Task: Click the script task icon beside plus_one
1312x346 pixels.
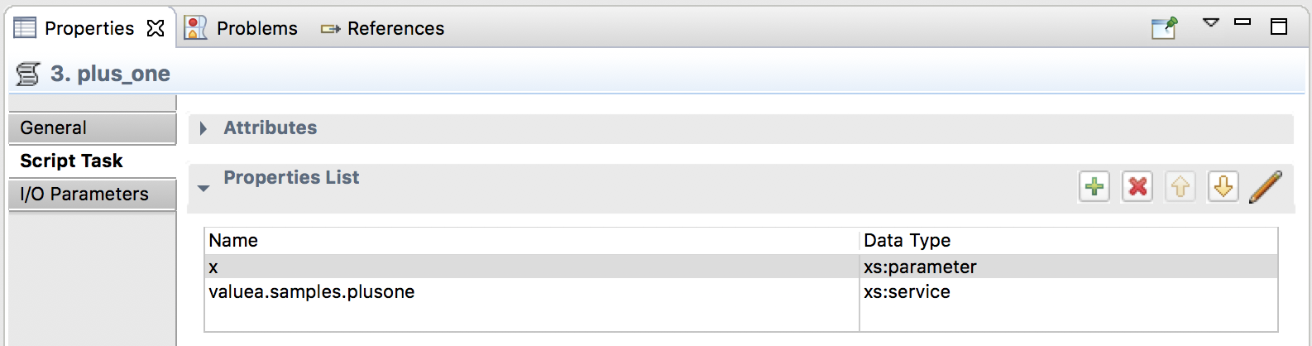Action: (x=28, y=74)
